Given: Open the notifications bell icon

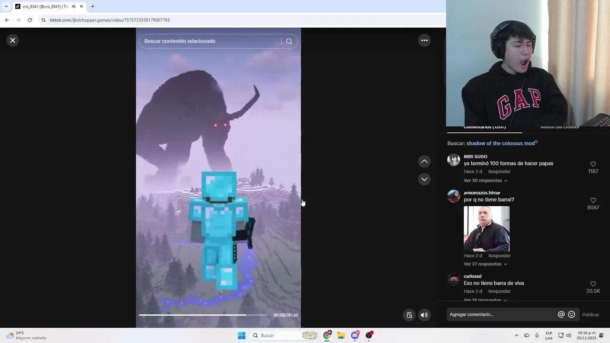Looking at the screenshot, I should pos(601,335).
